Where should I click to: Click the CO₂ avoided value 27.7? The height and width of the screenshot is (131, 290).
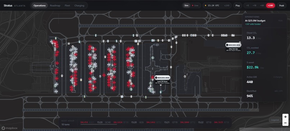(x=251, y=53)
